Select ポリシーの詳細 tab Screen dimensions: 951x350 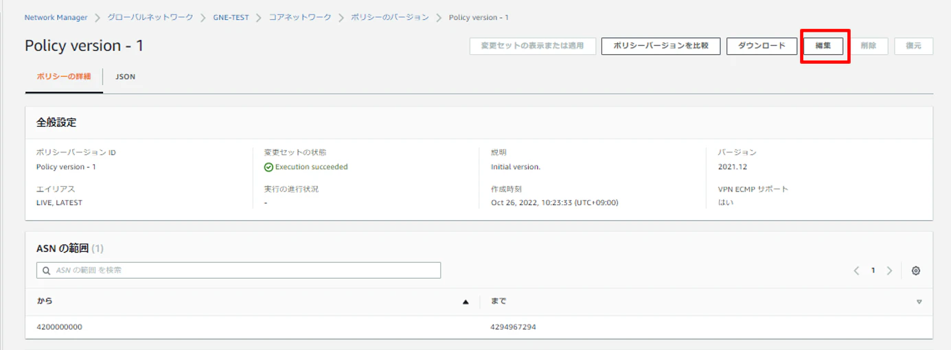[x=64, y=77]
